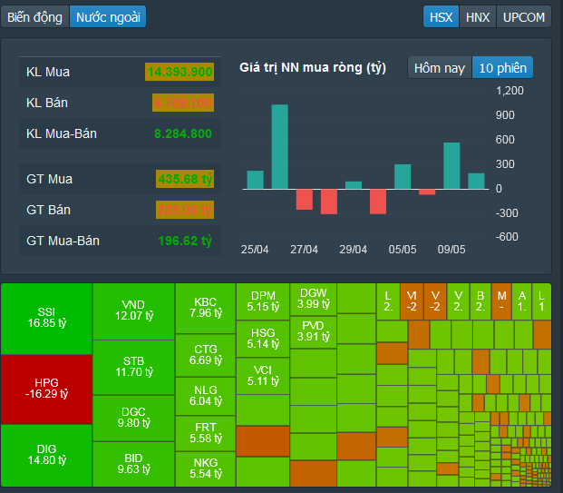
Task: Click the GT Bán value 239.06 tỷ
Action: point(185,210)
